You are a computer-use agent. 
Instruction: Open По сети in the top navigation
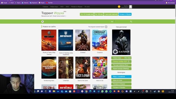coord(87,7)
